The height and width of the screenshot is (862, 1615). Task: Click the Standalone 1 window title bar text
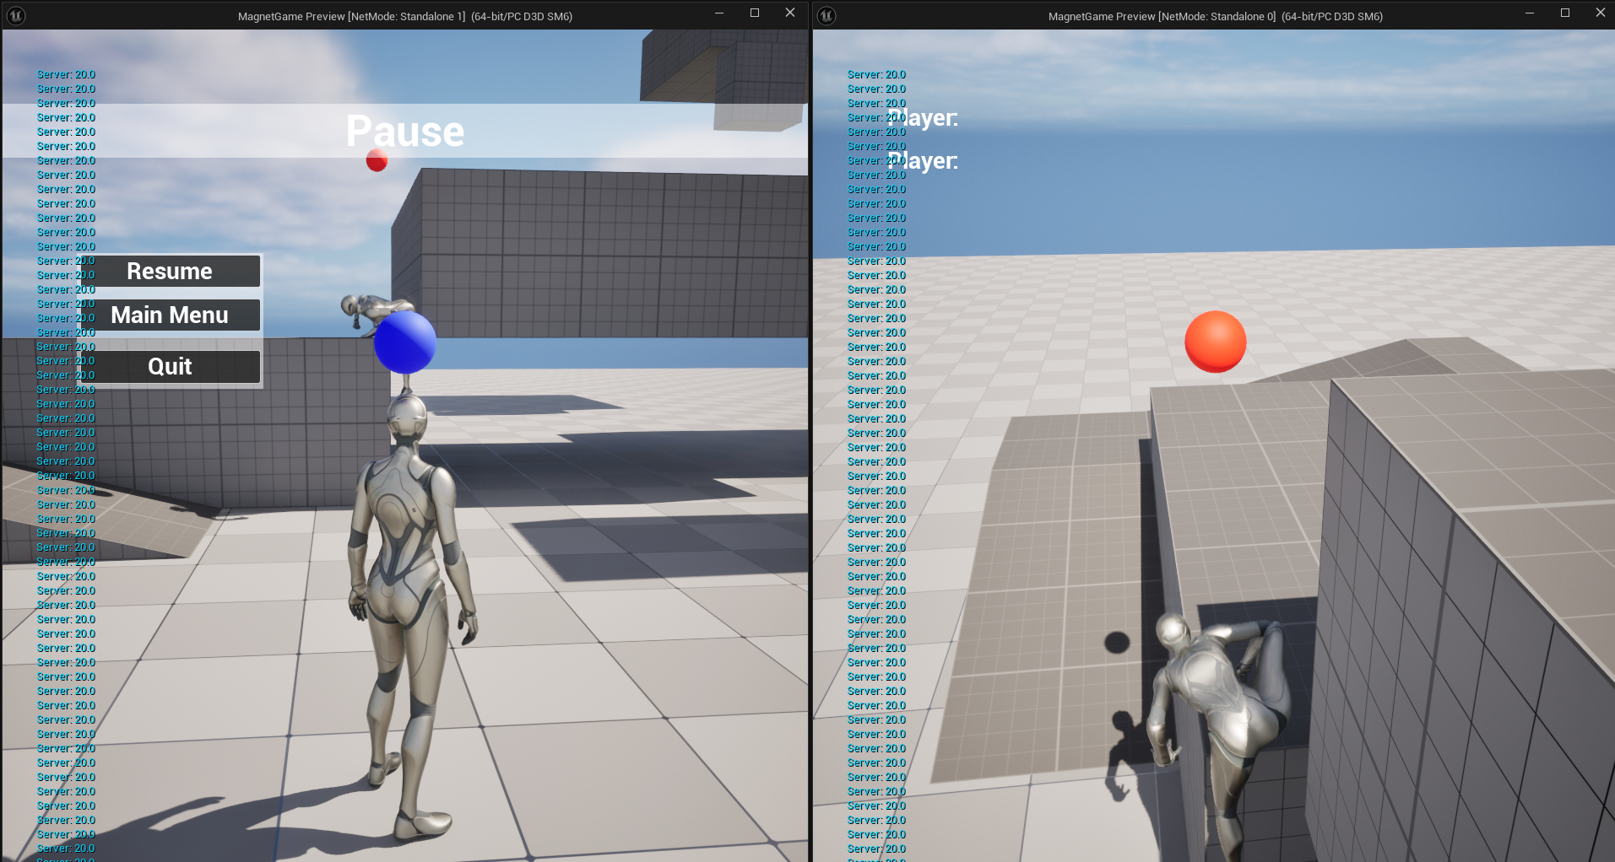(404, 16)
